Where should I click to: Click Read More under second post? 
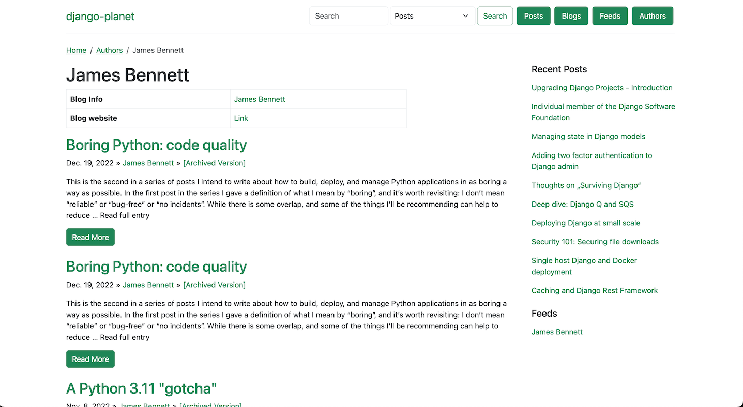click(90, 359)
